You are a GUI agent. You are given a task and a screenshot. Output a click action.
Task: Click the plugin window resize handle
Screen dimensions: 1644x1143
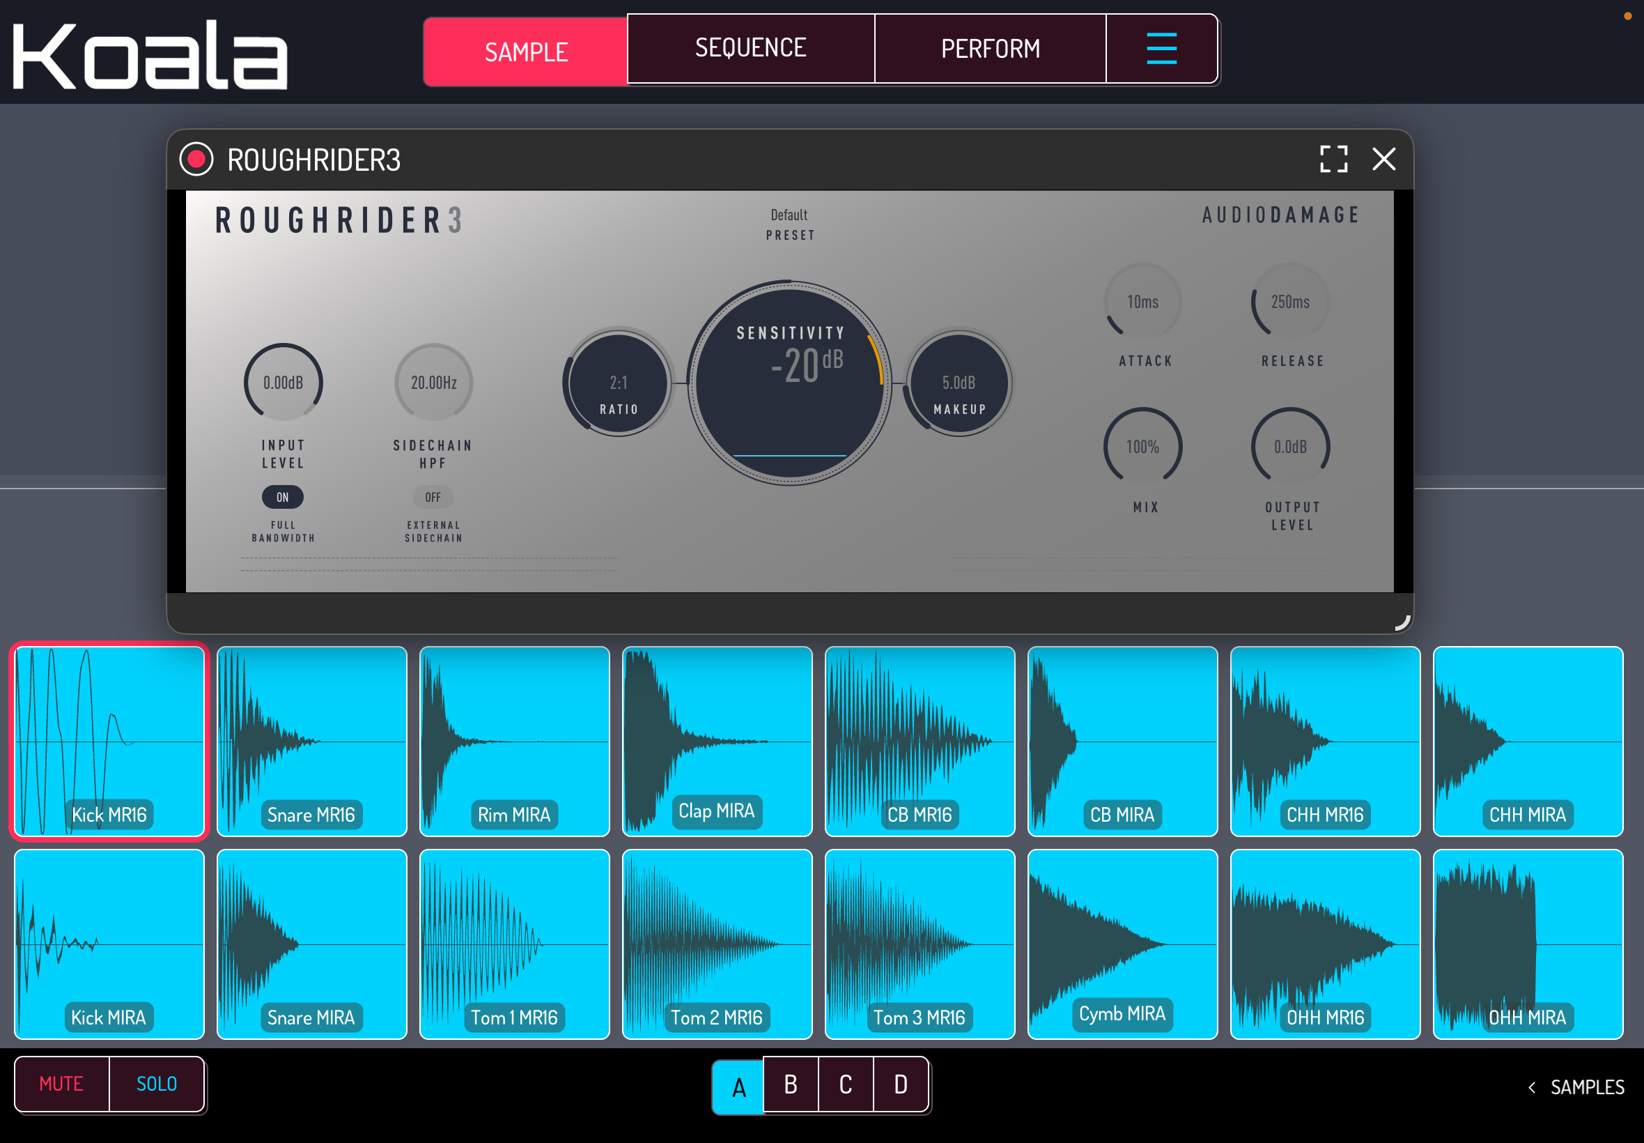(x=1402, y=622)
